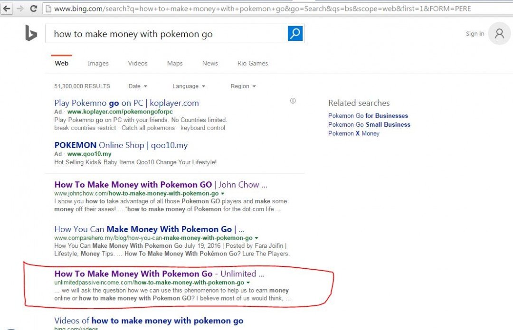Viewport: 513px width, 330px height.
Task: Click the johnchow.com green URL text
Action: [136, 193]
